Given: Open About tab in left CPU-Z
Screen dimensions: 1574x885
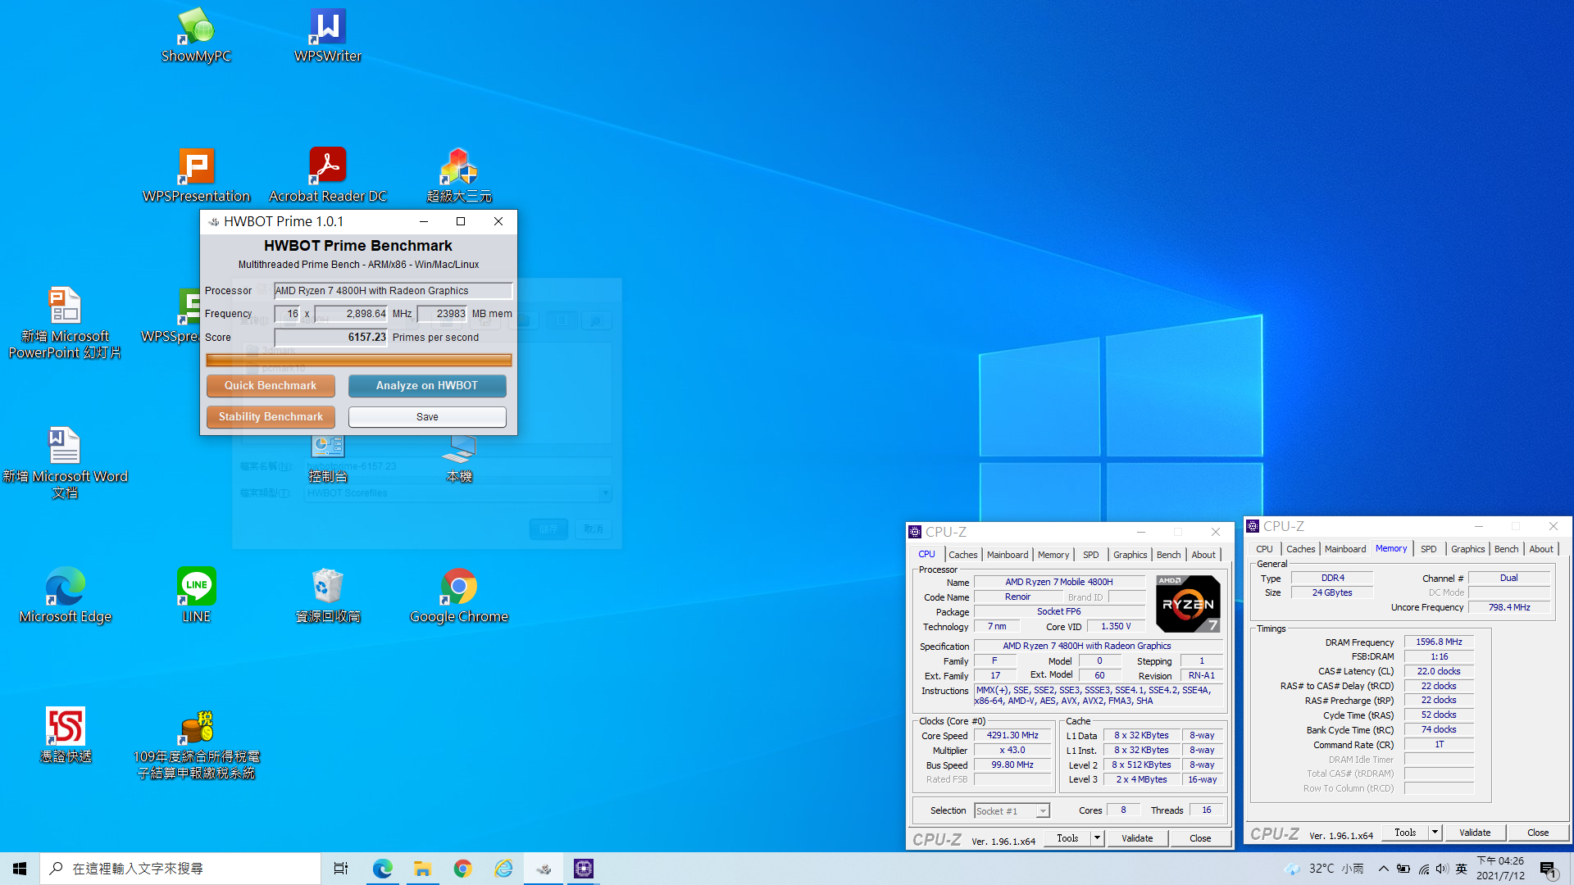Looking at the screenshot, I should [x=1203, y=555].
